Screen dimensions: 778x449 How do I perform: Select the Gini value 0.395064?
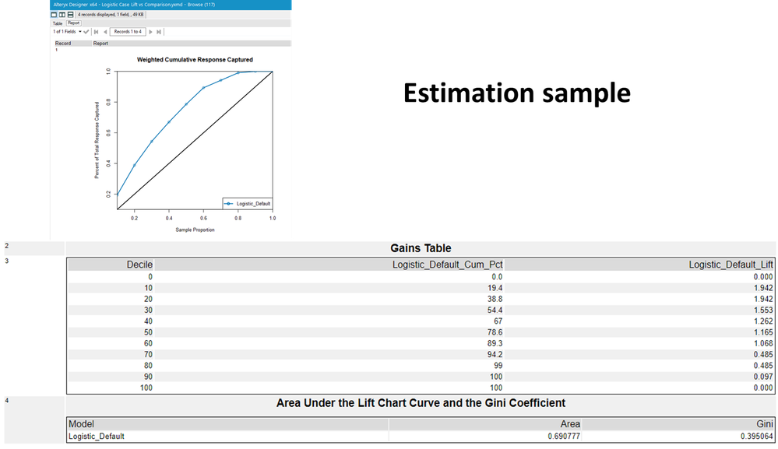(757, 437)
